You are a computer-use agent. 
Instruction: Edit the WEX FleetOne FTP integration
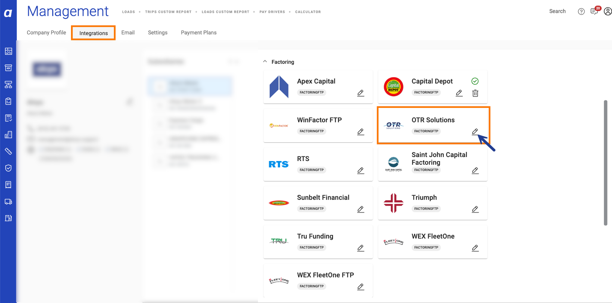[x=360, y=287]
